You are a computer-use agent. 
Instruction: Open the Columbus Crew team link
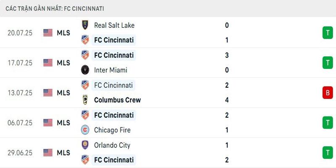point(117,100)
